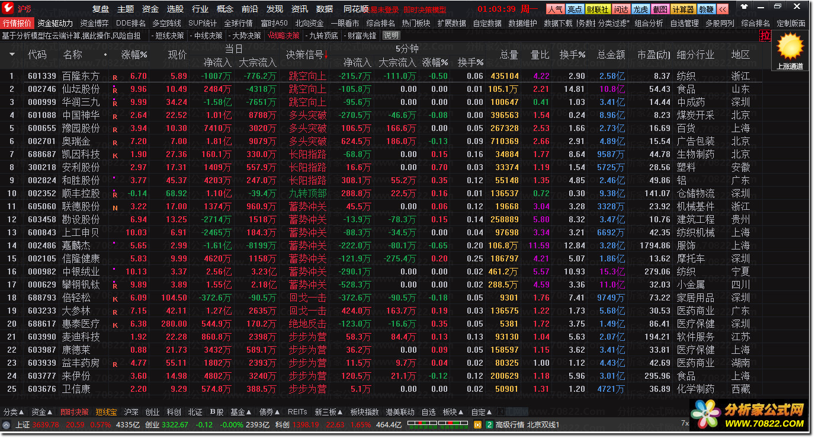This screenshot has width=815, height=438.
Task: Sort by 总金额 column header
Action: 611,55
